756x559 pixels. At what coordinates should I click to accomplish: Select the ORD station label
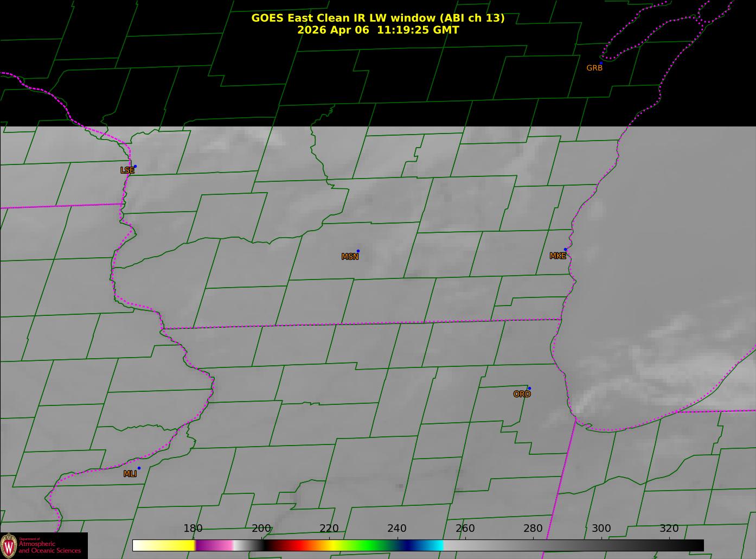coord(522,394)
